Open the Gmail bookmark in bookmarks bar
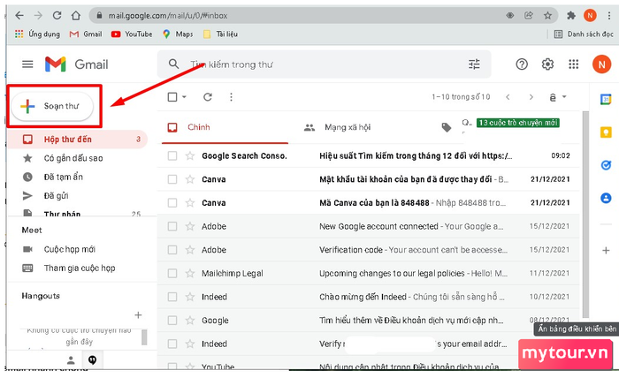Screen dimensions: 619x378 [86, 34]
